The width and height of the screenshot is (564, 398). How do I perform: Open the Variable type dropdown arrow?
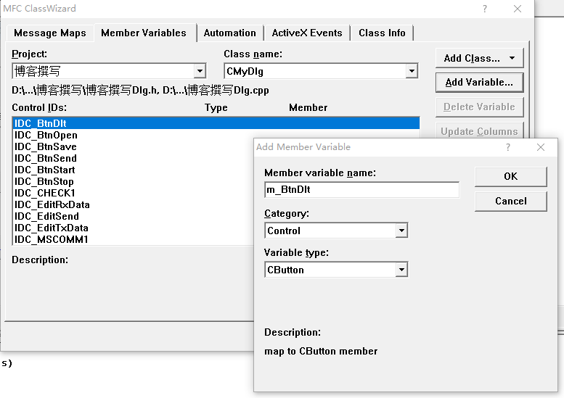click(x=401, y=270)
